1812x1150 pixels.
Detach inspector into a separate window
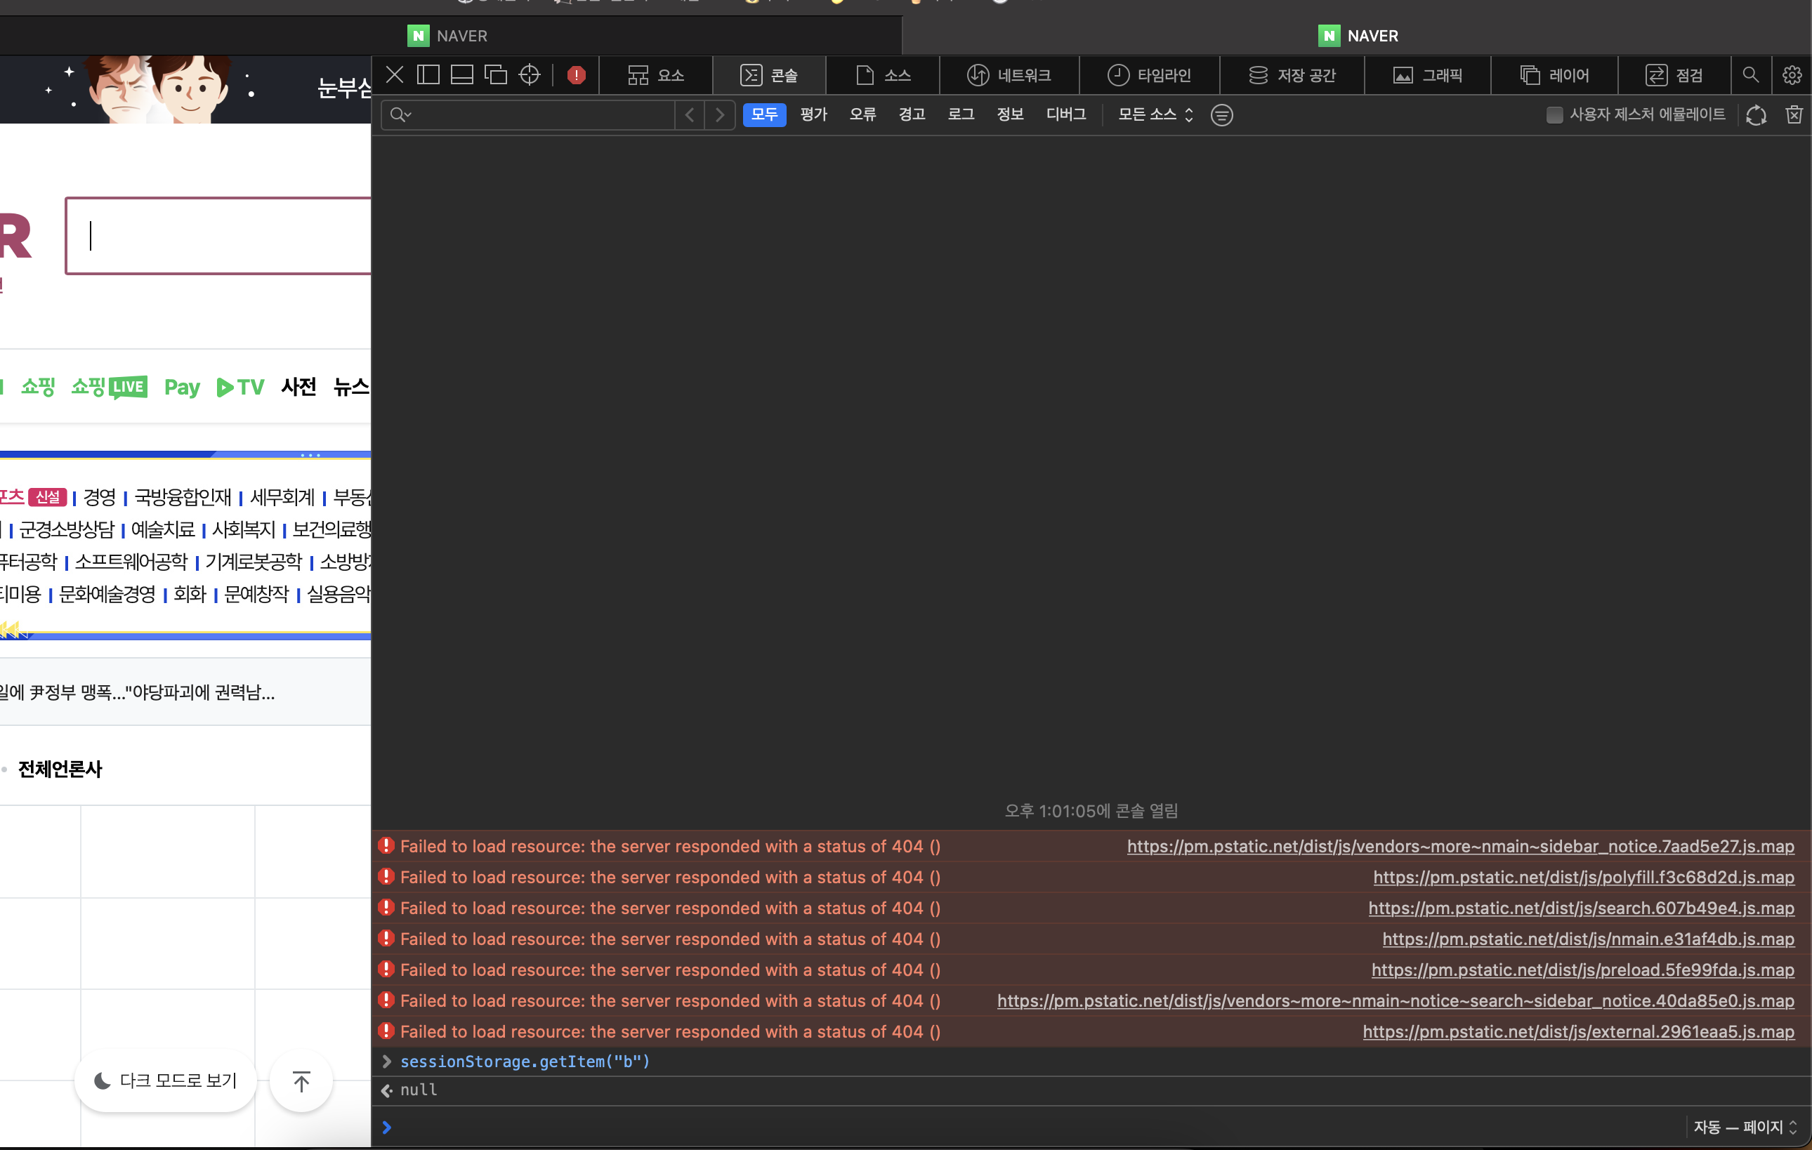click(x=495, y=74)
